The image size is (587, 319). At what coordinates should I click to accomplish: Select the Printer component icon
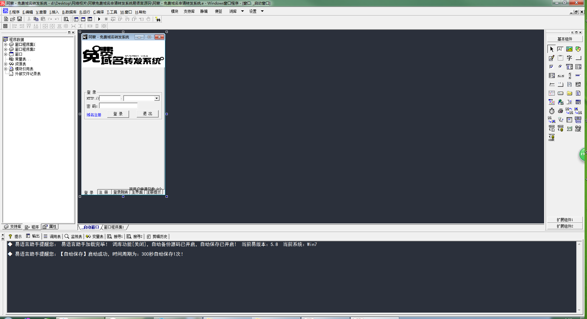[x=561, y=111]
